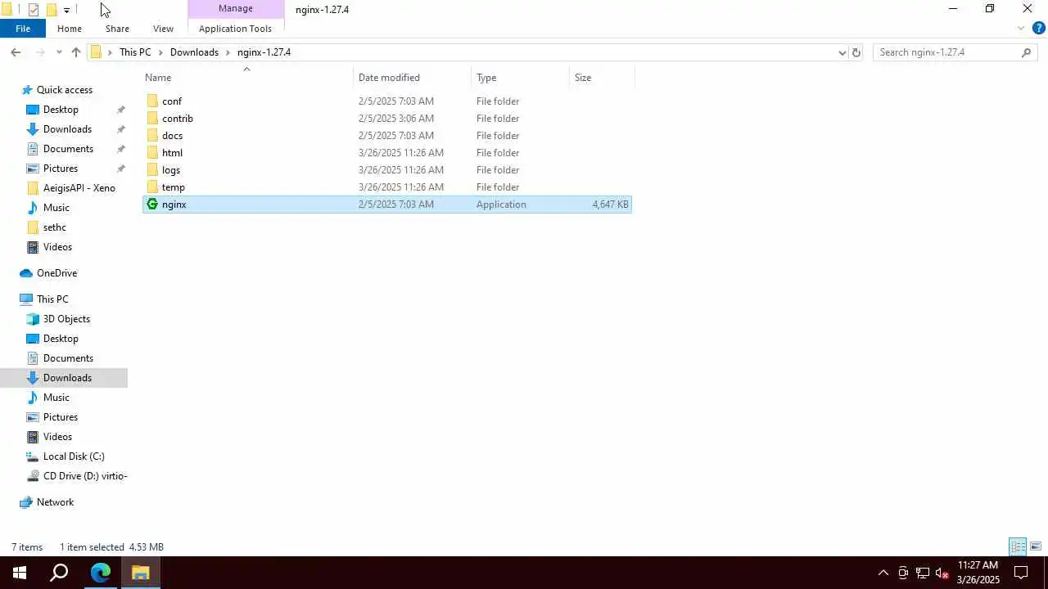Open Recent locations dropdown arrow
Screen dimensions: 1048x589
pos(59,52)
